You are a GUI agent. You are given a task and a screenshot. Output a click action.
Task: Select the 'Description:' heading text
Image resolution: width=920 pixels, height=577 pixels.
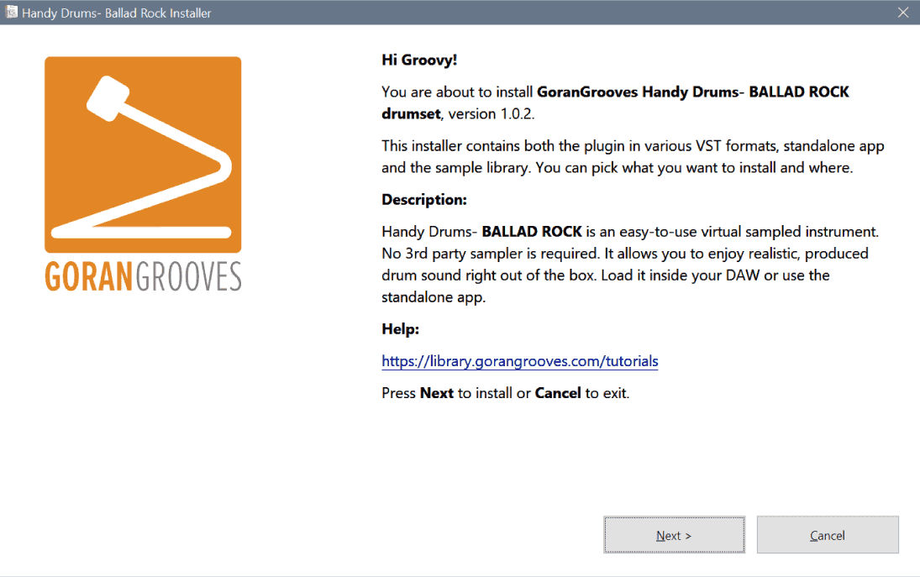point(424,200)
